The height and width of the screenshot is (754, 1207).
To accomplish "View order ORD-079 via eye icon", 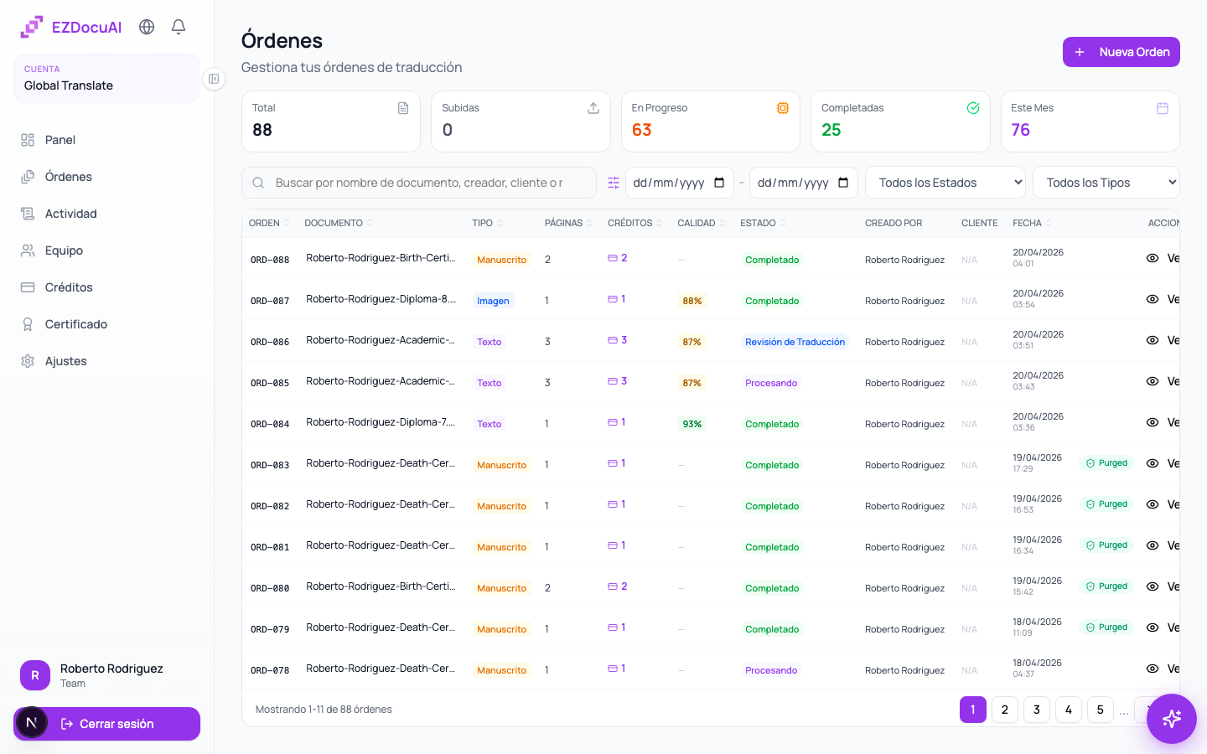I will 1153,627.
